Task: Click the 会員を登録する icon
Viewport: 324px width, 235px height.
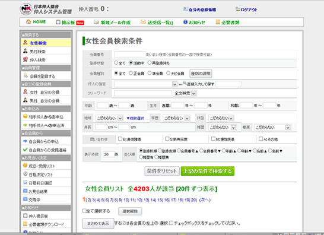Action: click(26, 75)
